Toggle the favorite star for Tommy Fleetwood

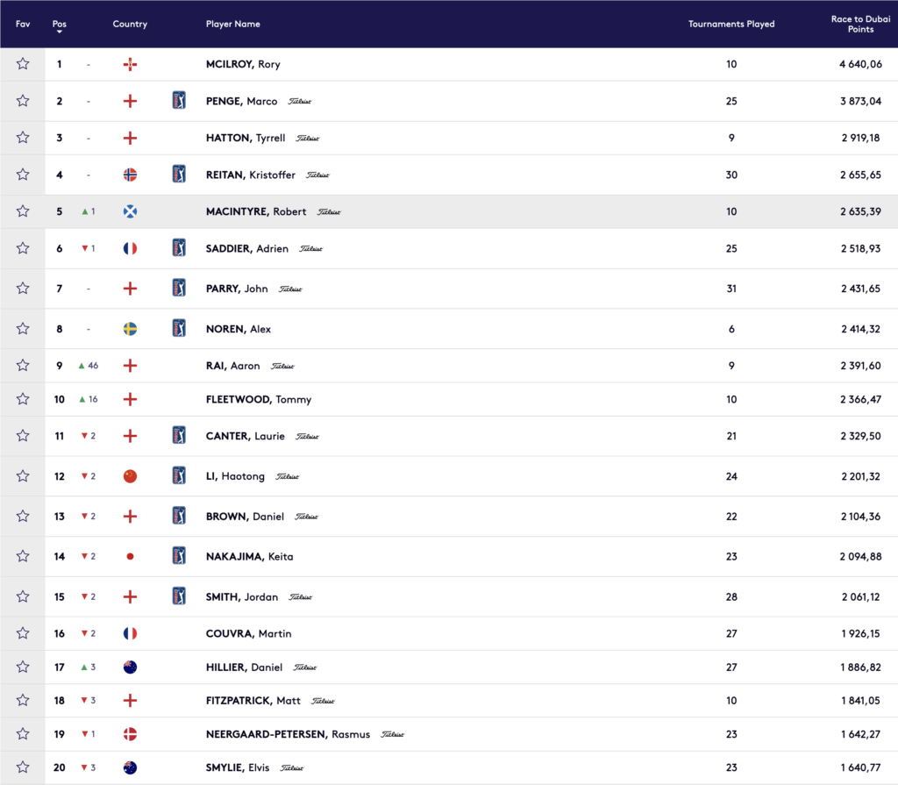(x=23, y=399)
